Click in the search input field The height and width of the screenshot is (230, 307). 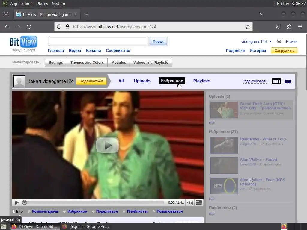[x=99, y=41]
